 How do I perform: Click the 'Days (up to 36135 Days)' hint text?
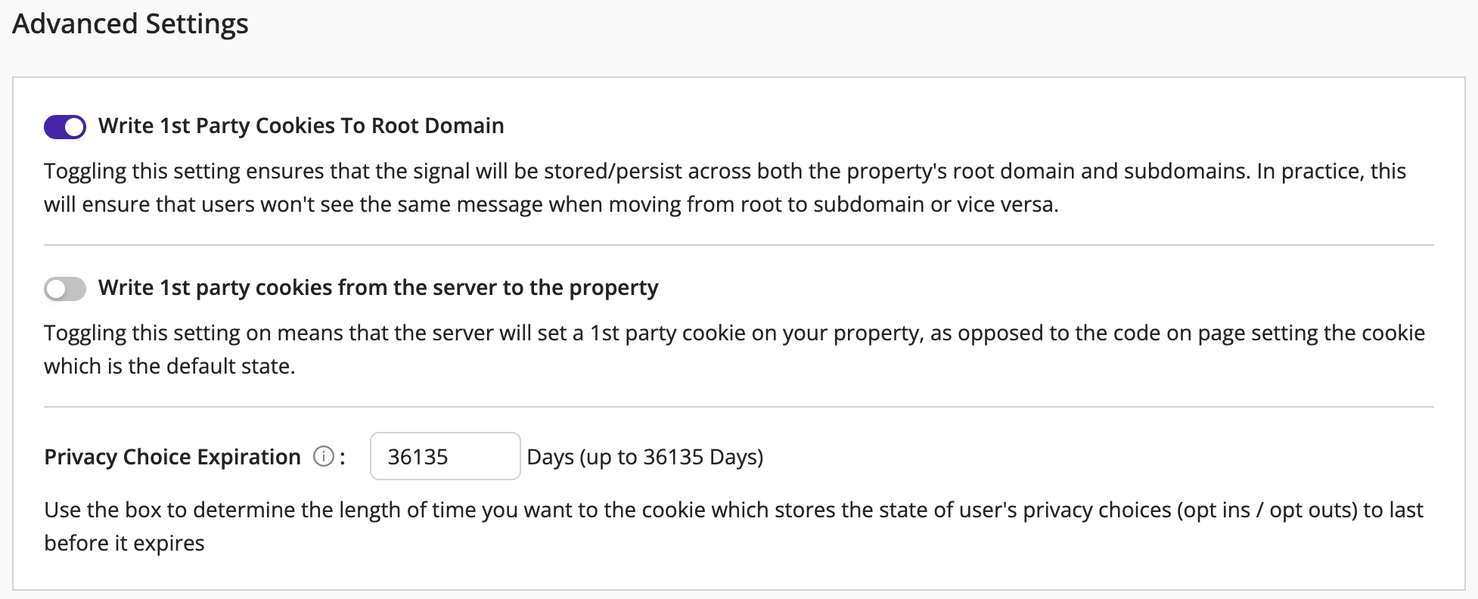645,457
